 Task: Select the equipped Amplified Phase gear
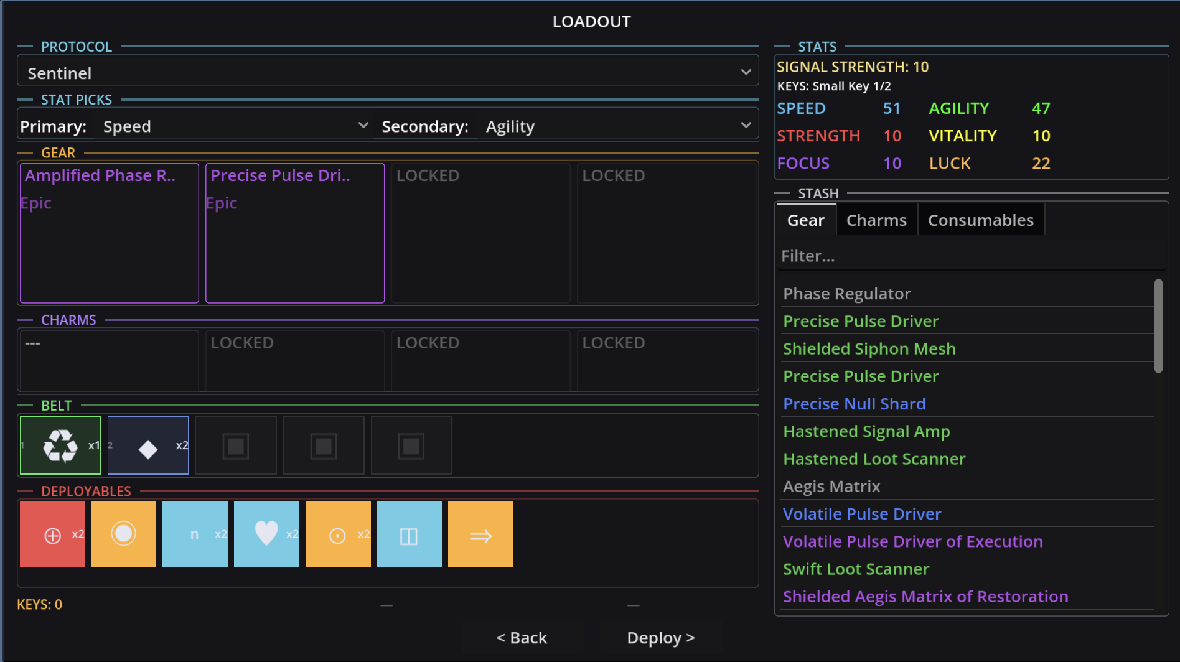109,233
